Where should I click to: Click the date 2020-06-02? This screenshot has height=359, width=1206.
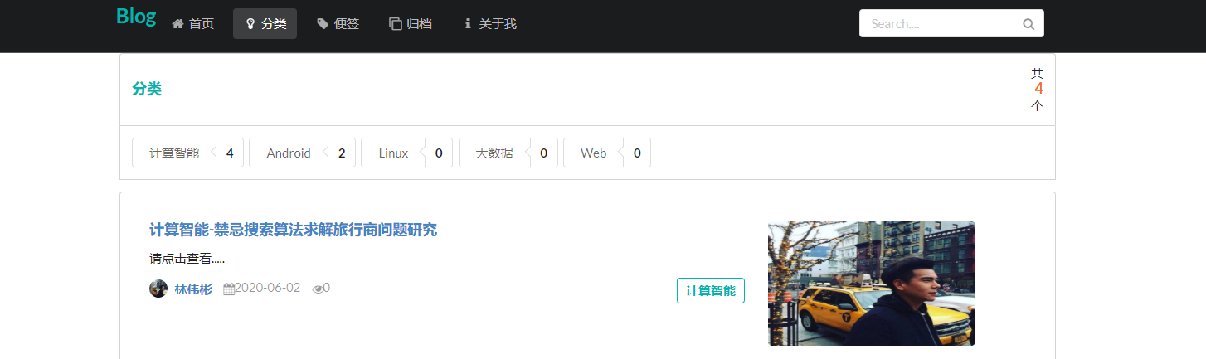click(x=268, y=288)
